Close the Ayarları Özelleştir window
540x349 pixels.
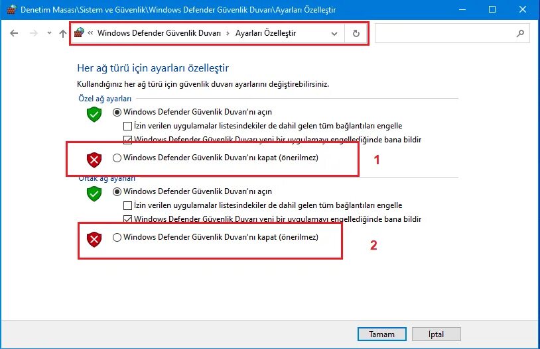[523, 10]
